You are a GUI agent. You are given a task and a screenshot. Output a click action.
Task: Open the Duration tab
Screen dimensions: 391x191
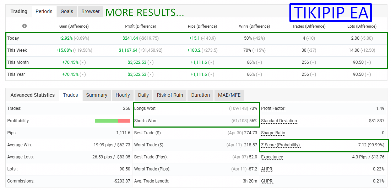click(201, 95)
